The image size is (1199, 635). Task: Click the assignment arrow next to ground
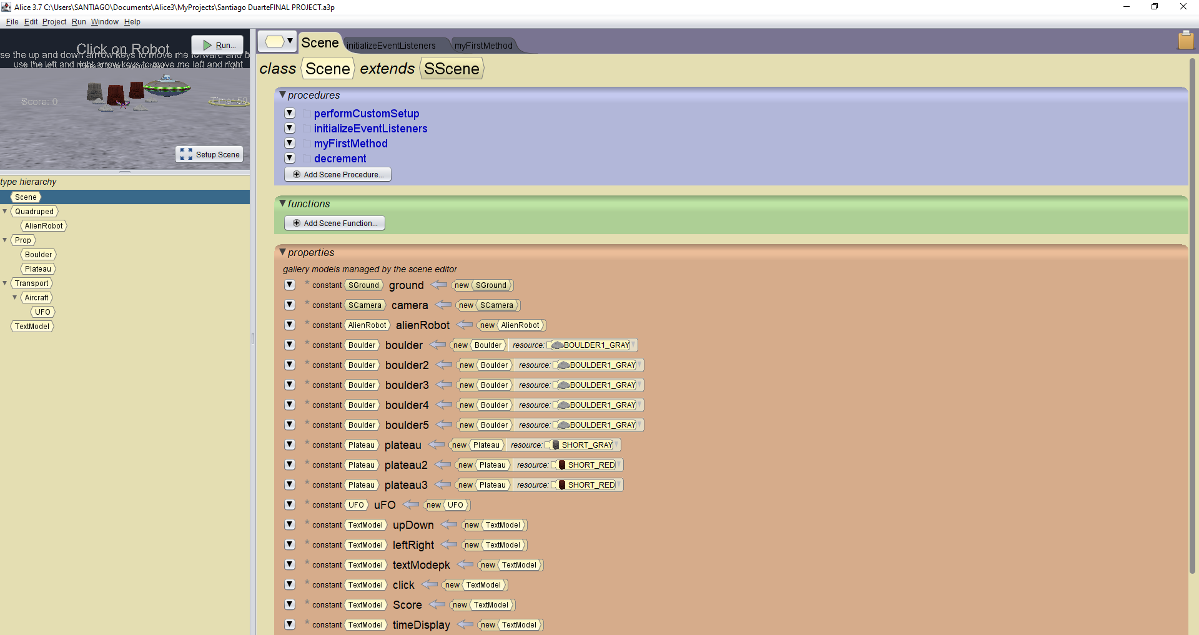(439, 285)
